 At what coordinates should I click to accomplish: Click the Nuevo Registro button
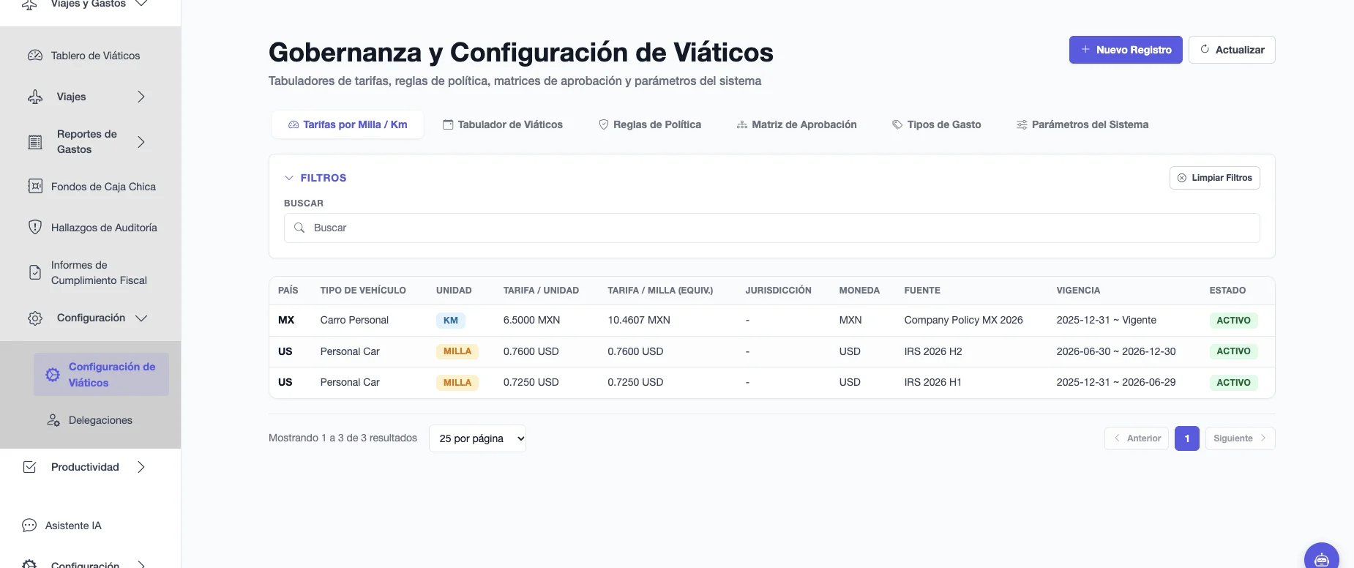1126,50
